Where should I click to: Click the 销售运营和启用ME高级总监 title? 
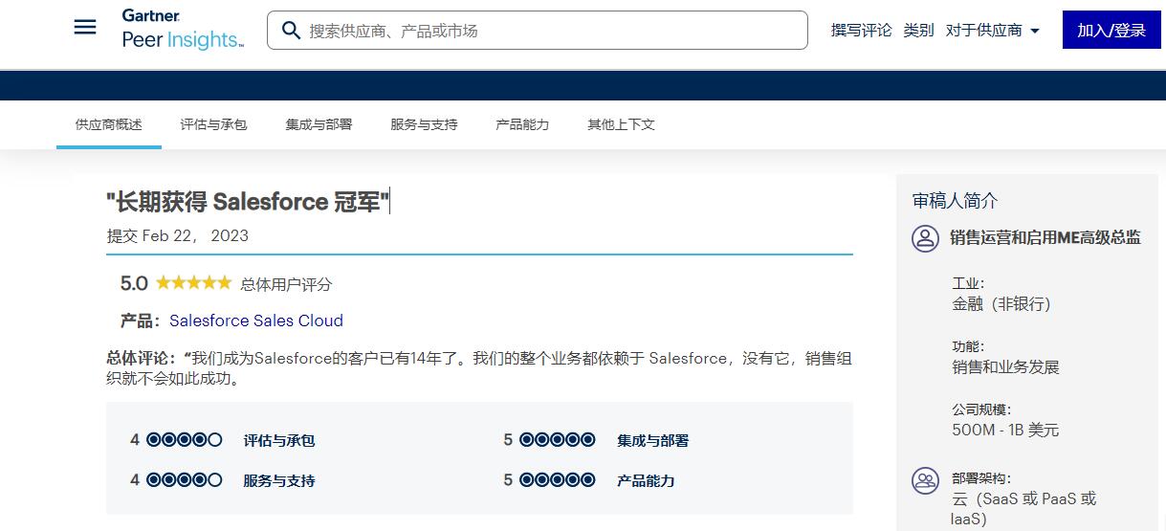pos(1045,238)
